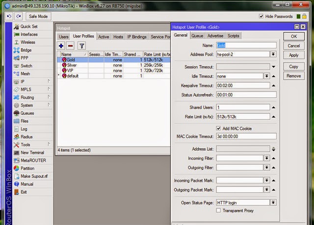Switch to the Queue tab
This screenshot has width=314, height=225.
(197, 36)
